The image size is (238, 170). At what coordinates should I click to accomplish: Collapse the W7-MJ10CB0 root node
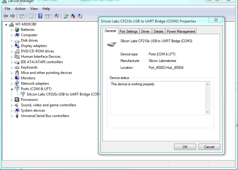click(6, 25)
